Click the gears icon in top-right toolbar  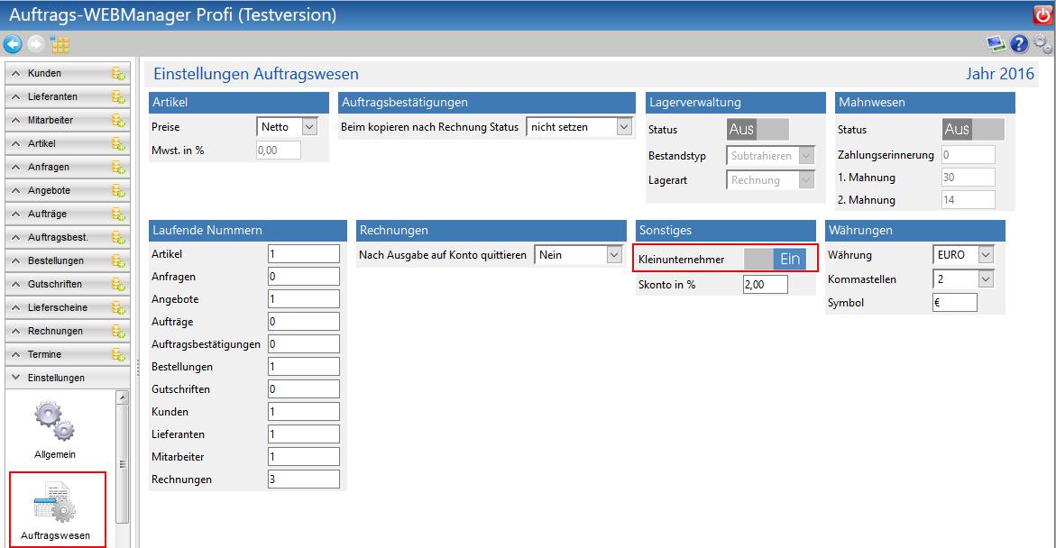(x=1042, y=43)
